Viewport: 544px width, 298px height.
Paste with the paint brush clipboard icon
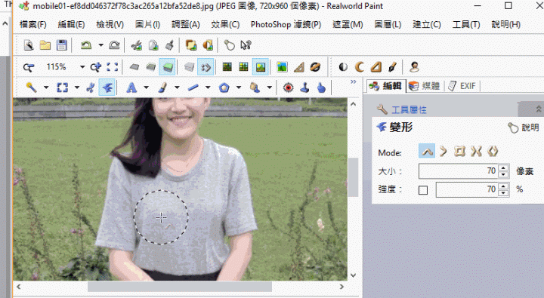coord(169,45)
